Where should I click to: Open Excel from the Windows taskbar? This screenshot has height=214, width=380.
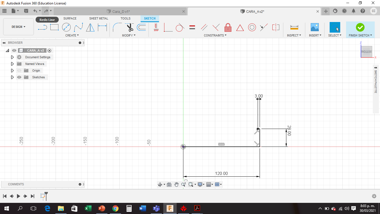coord(88,208)
